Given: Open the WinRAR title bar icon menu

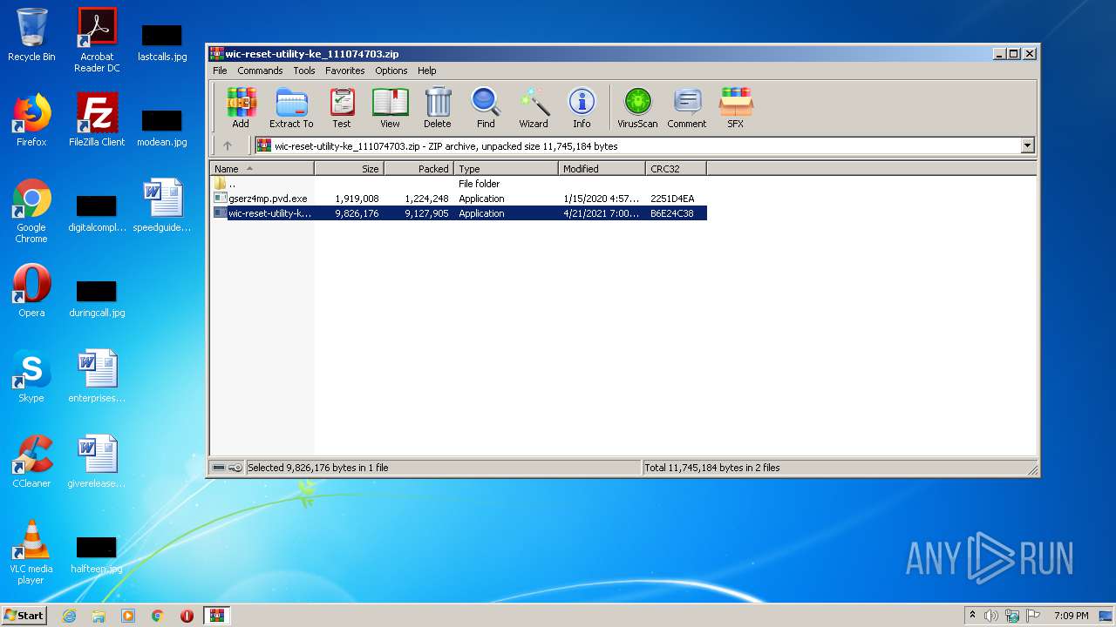Looking at the screenshot, I should point(217,54).
